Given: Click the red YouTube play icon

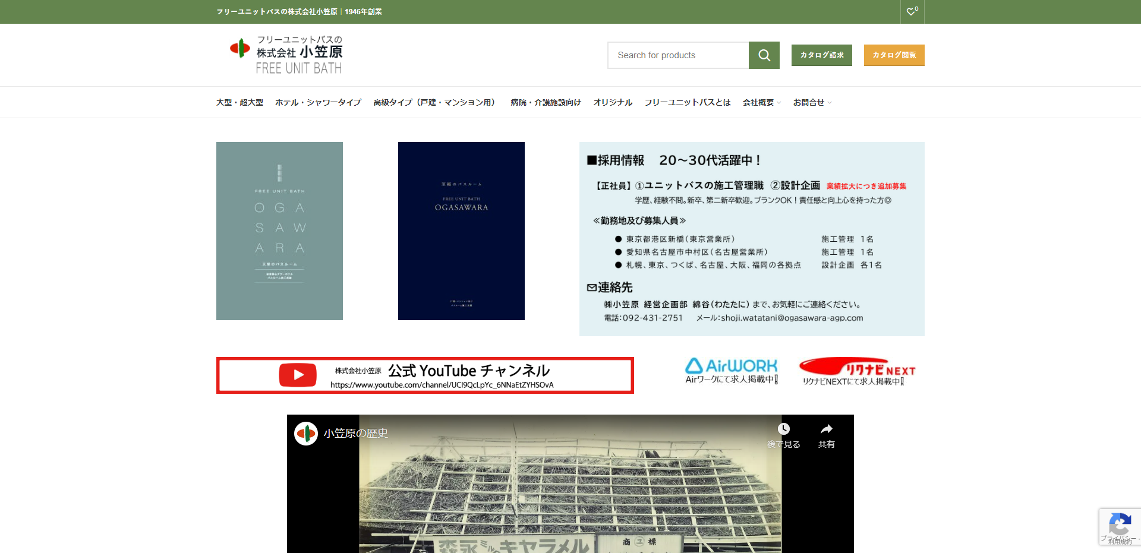Looking at the screenshot, I should pyautogui.click(x=298, y=375).
